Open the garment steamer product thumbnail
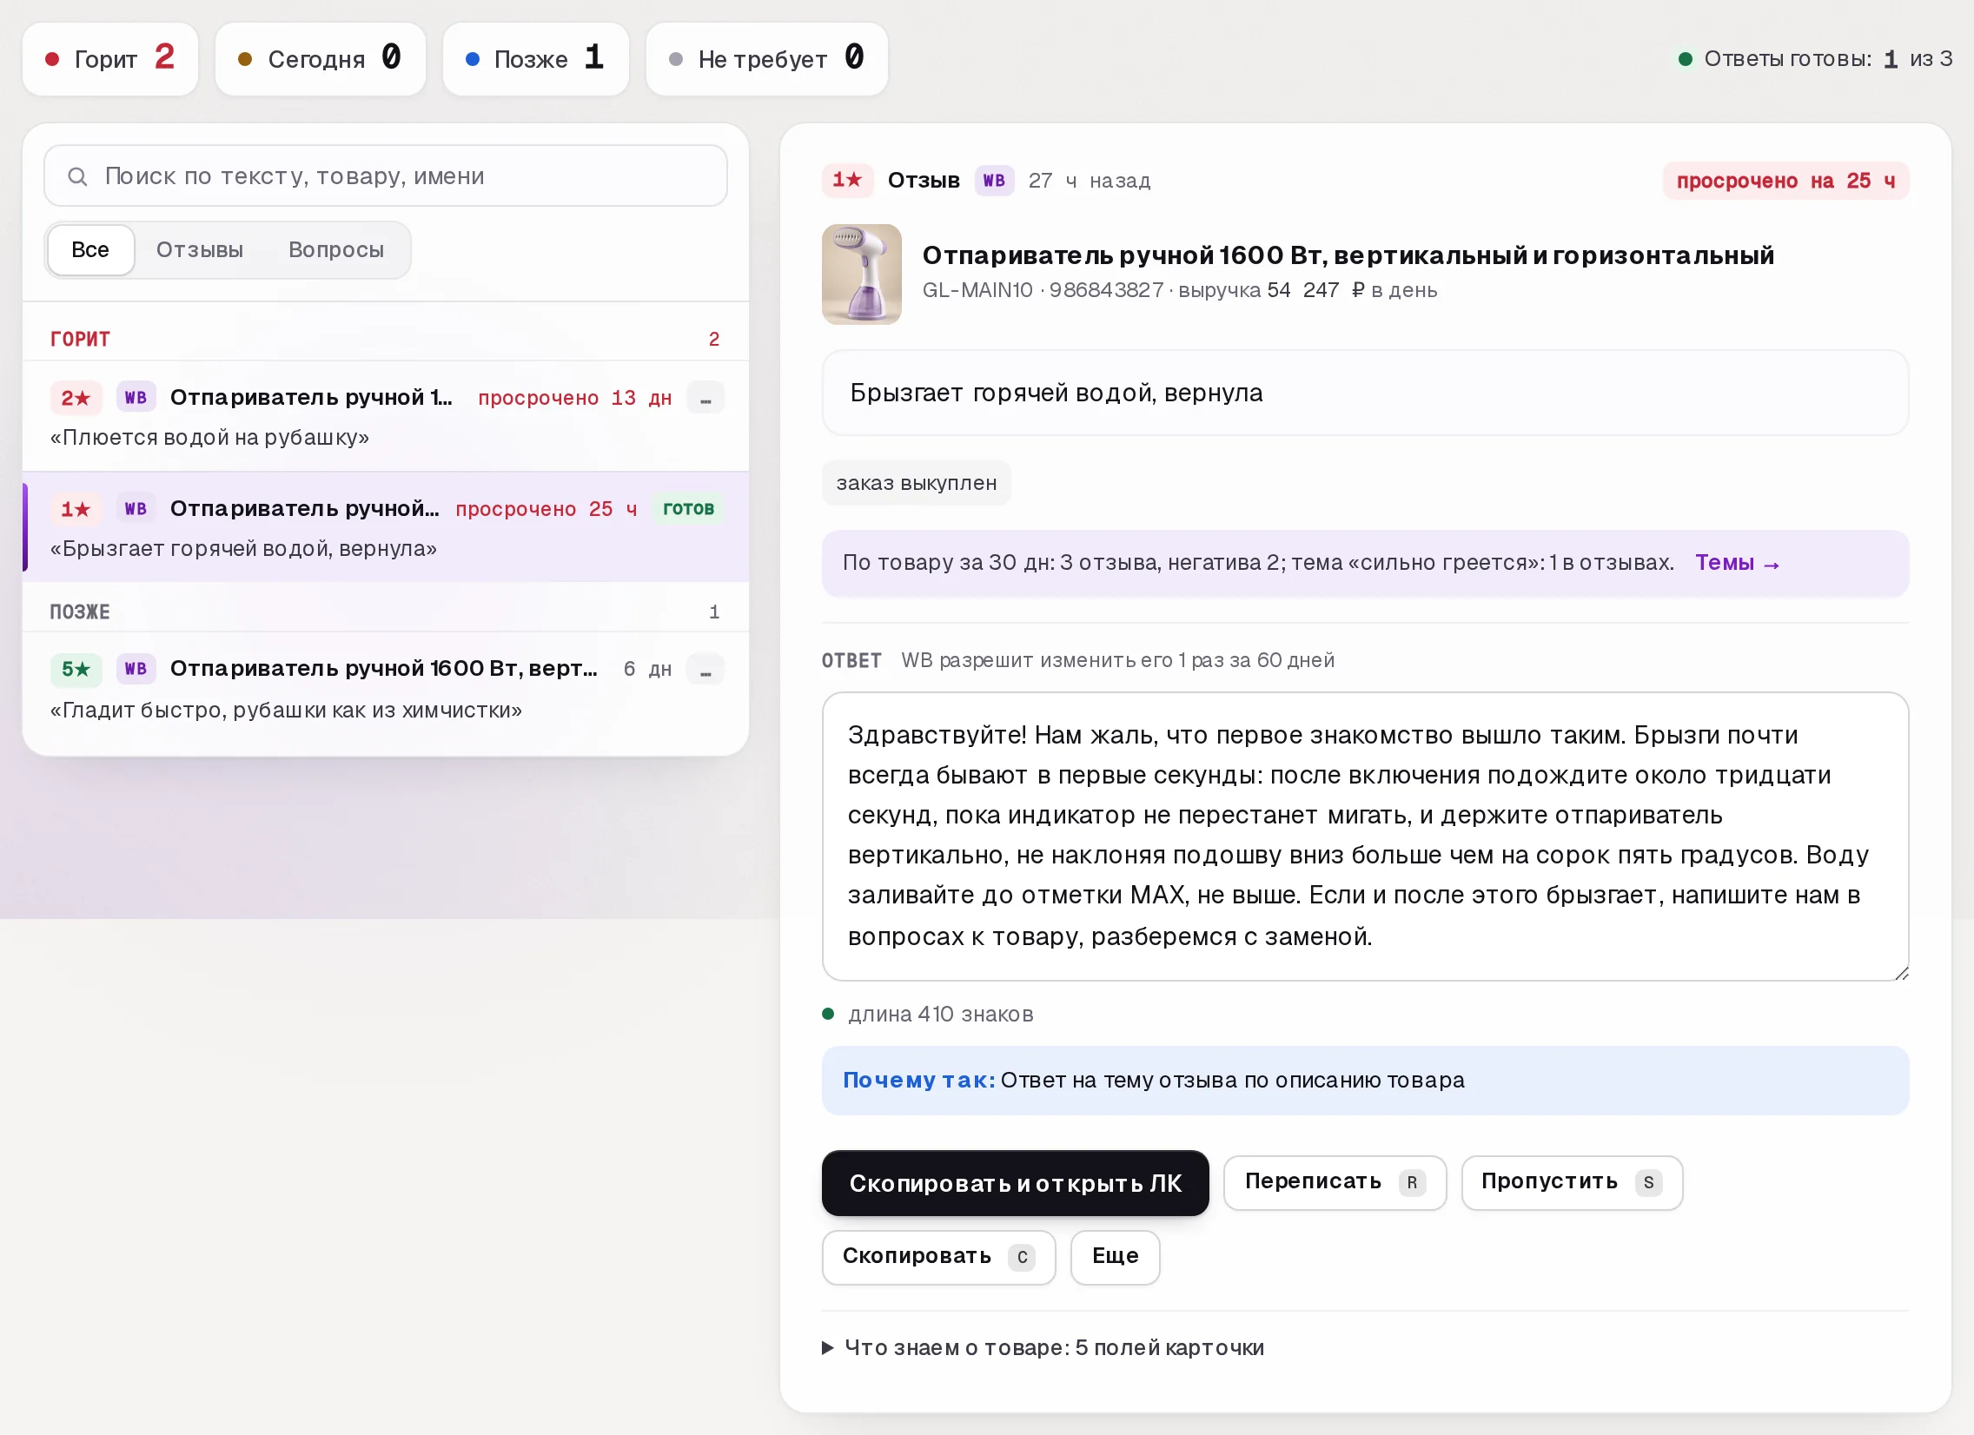Screen dimensions: 1974x1435 862,274
